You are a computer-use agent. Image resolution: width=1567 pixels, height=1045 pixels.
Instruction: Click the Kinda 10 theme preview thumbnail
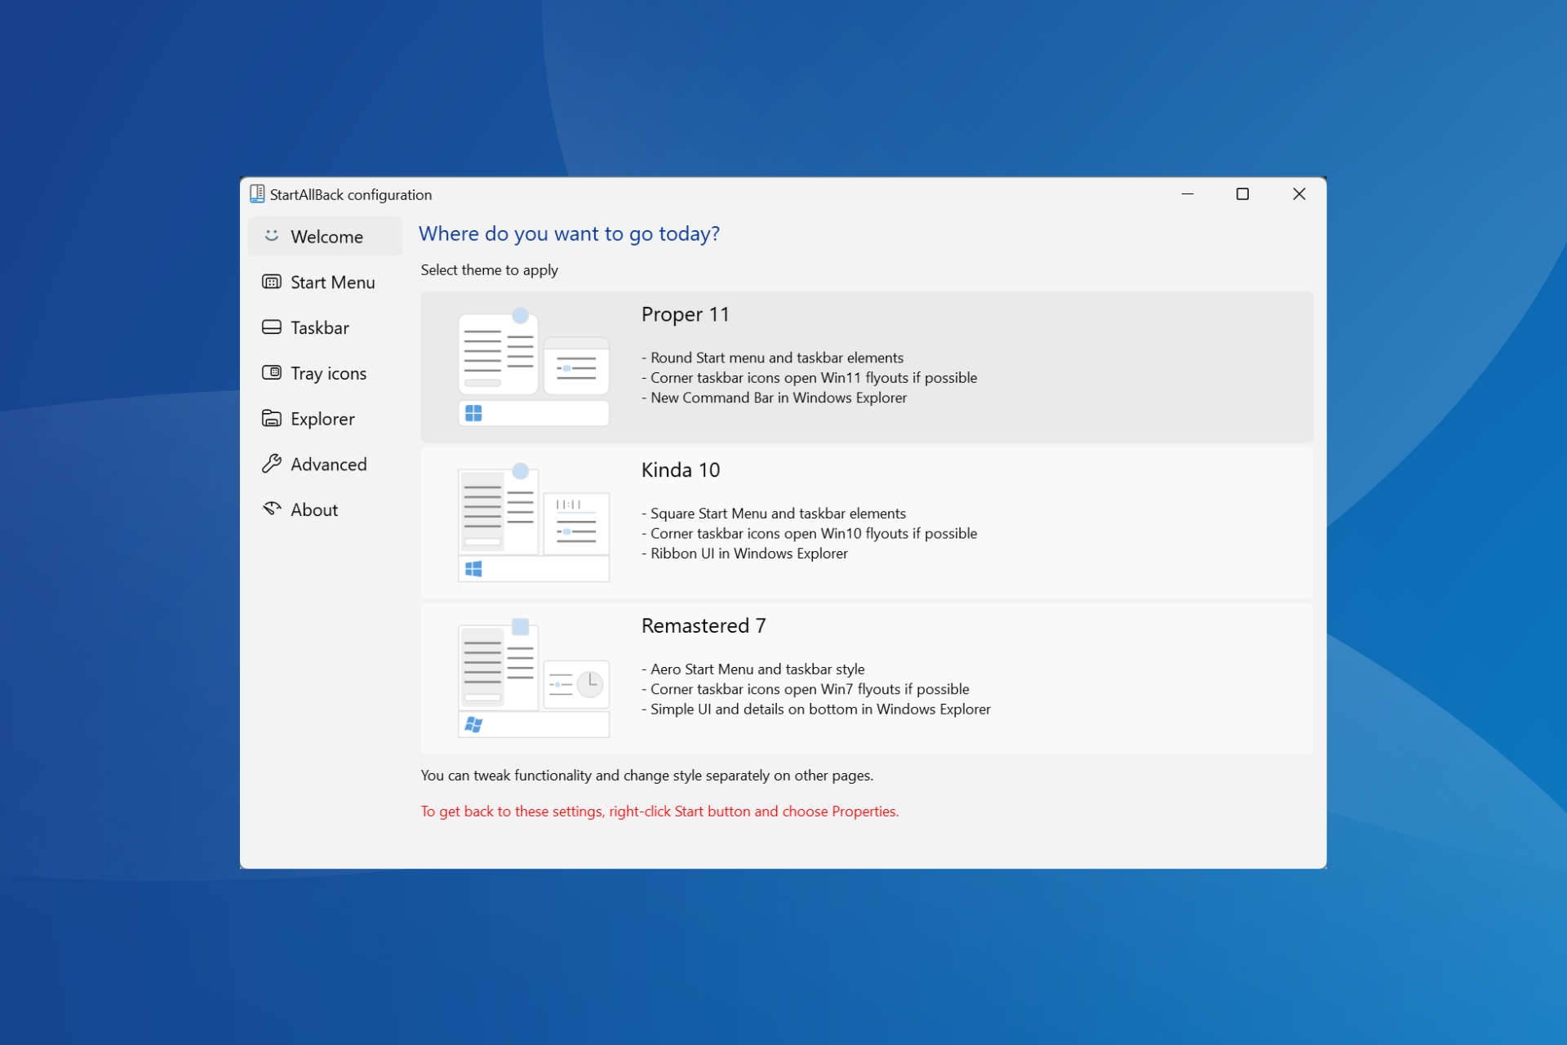click(x=534, y=522)
